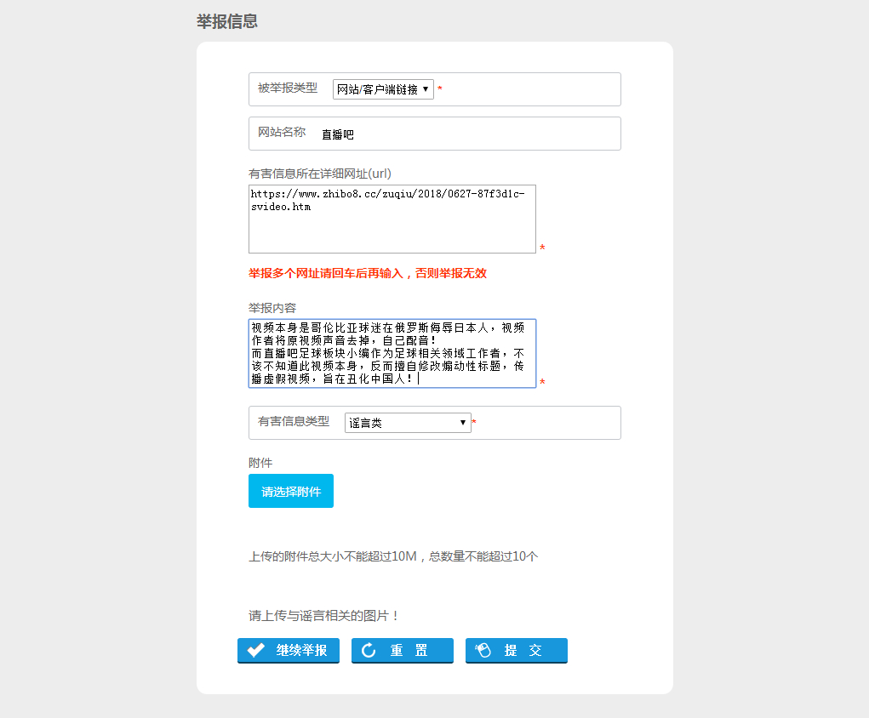Click the refresh icon on 重置 button
The height and width of the screenshot is (718, 869).
tap(369, 651)
